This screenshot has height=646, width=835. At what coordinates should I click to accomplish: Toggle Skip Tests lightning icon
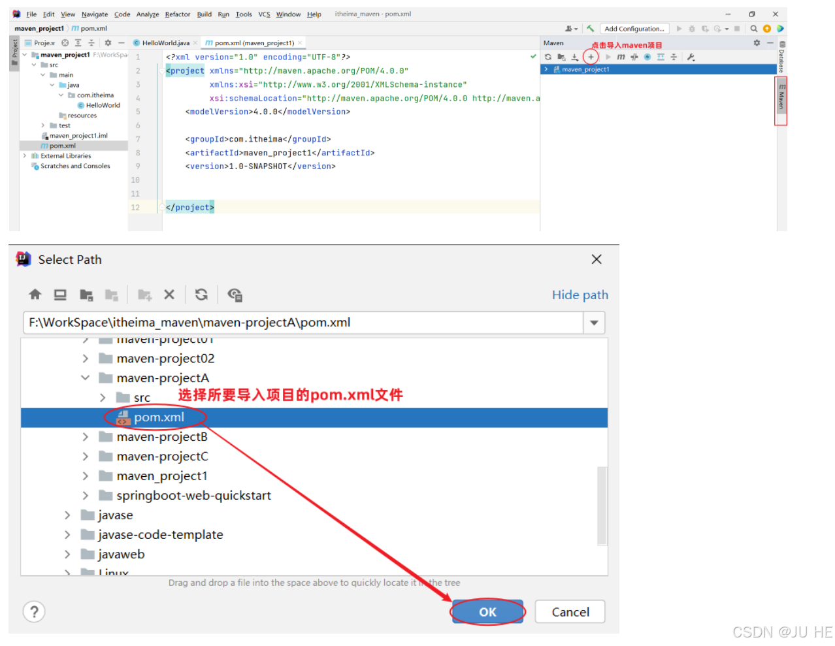[x=647, y=57]
